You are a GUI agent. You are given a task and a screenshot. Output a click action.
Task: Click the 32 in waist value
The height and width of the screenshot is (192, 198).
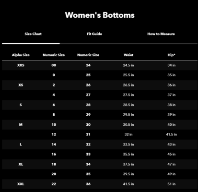128,134
